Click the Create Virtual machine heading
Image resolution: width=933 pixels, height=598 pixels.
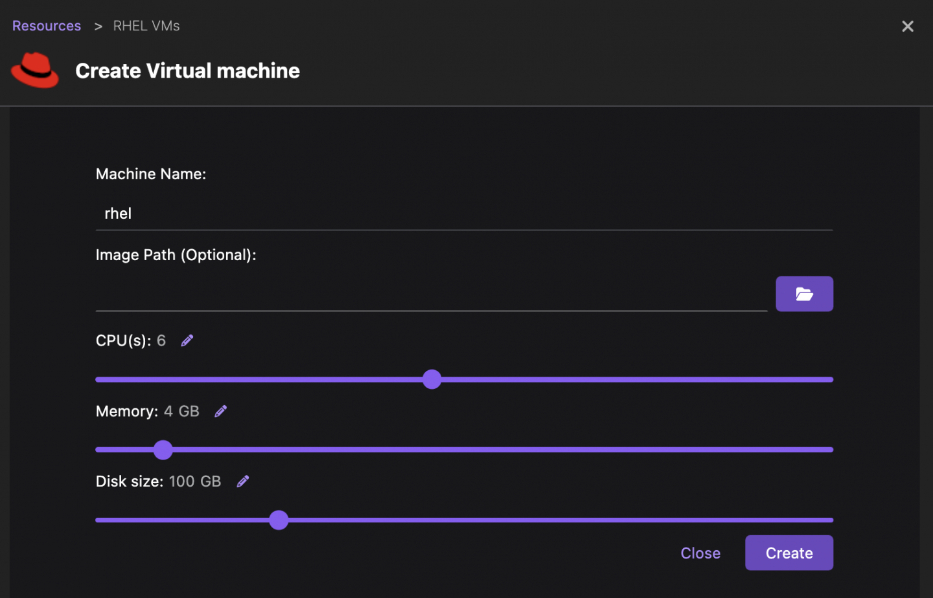pyautogui.click(x=187, y=71)
